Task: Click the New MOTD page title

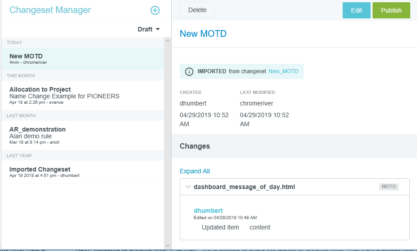Action: (x=203, y=34)
